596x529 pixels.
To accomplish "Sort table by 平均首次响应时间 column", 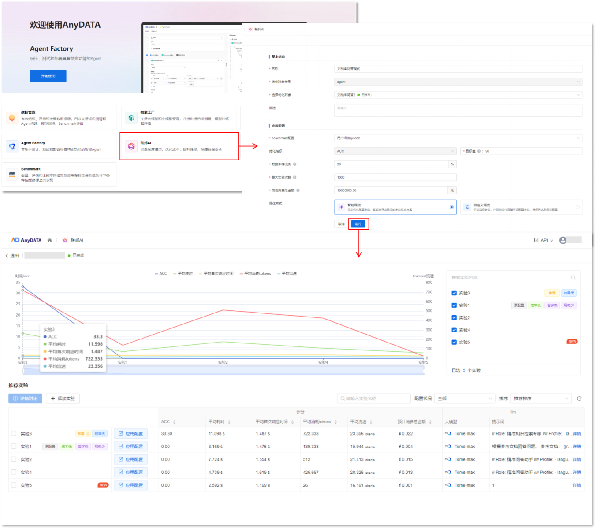I will tap(292, 422).
